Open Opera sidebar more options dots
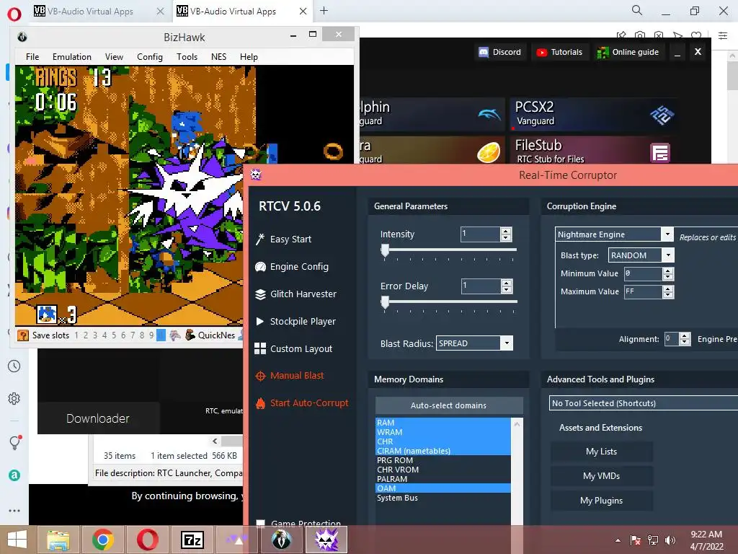738x554 pixels. pos(14,510)
